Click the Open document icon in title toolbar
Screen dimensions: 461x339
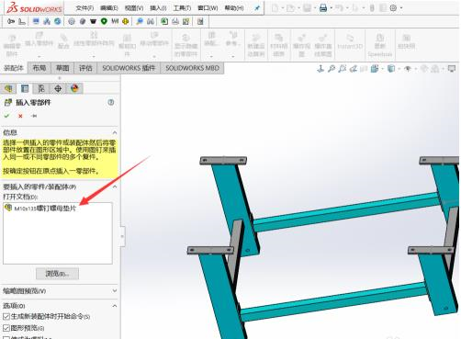(x=290, y=8)
